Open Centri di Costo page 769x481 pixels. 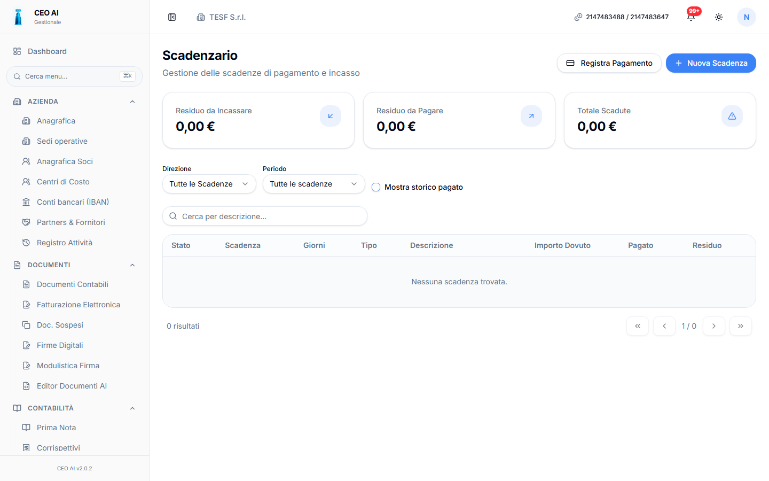coord(78,182)
